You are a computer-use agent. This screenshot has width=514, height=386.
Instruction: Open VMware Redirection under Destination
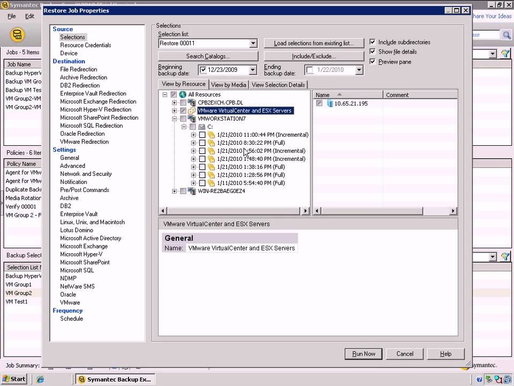click(84, 142)
